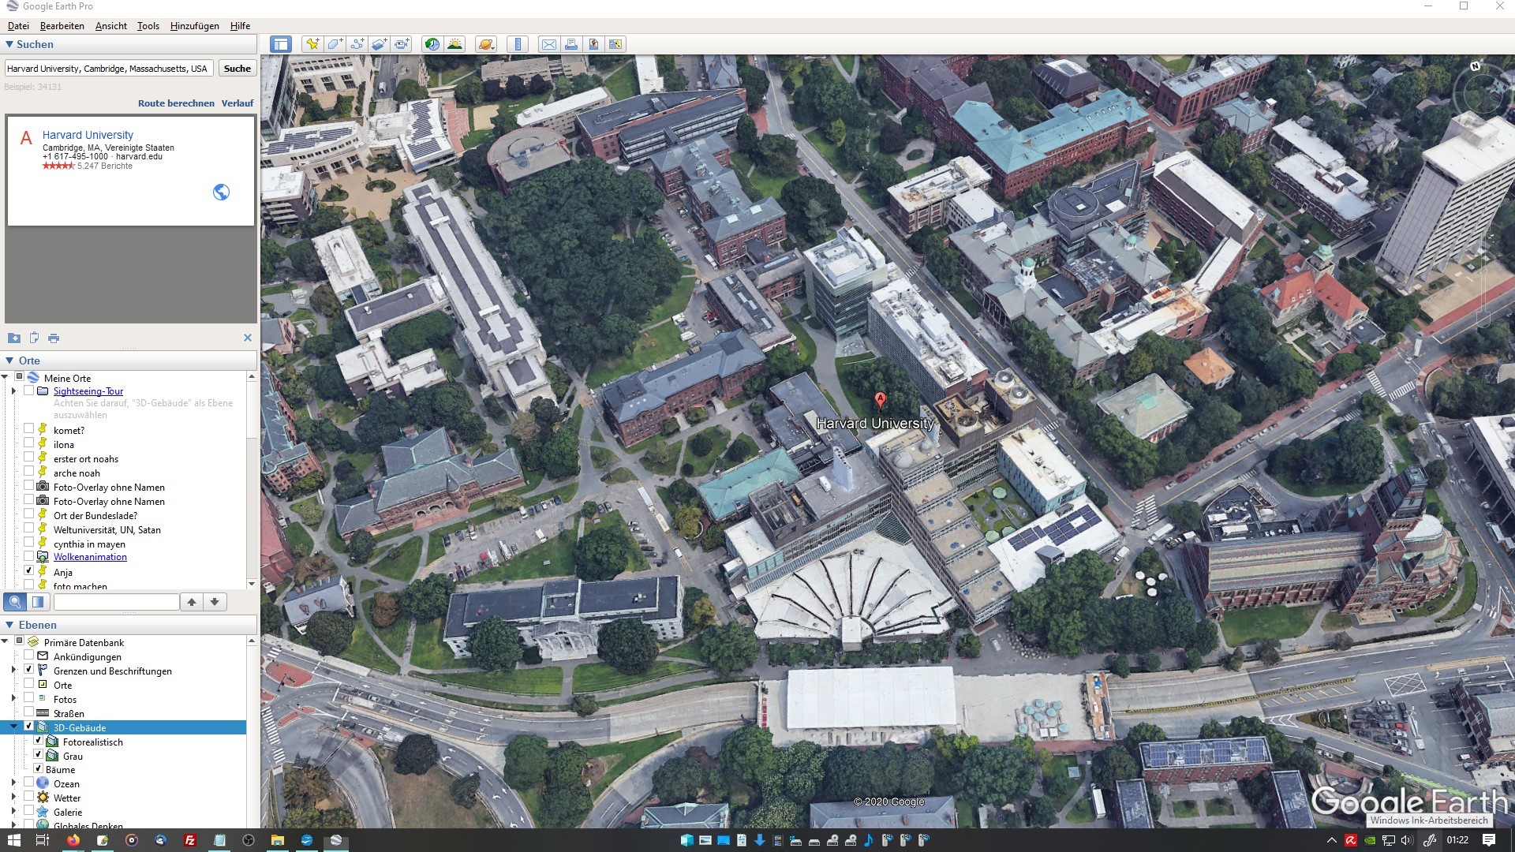The height and width of the screenshot is (852, 1515).
Task: Open the Bearbeiten menu
Action: tap(62, 26)
